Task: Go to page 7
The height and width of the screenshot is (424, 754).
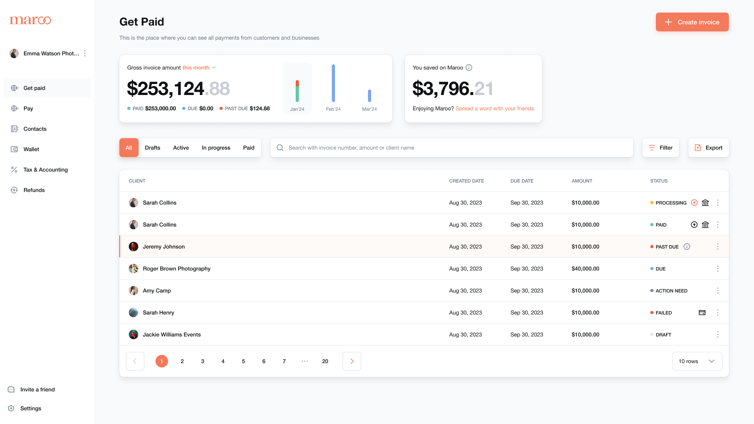Action: (x=284, y=361)
